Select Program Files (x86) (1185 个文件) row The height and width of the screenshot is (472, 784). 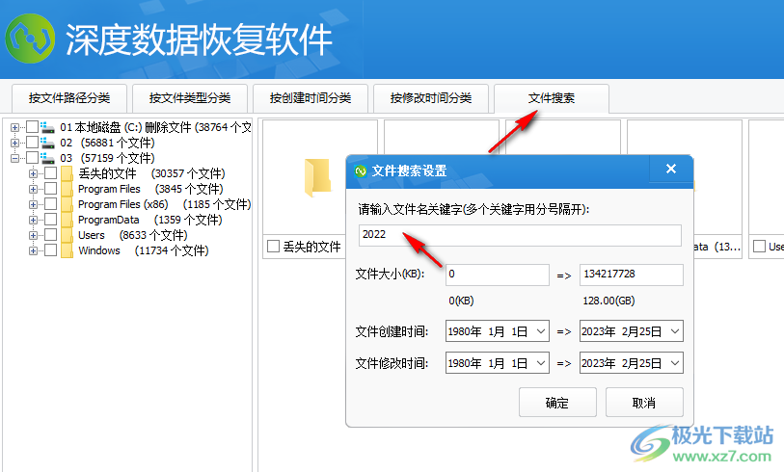point(165,204)
